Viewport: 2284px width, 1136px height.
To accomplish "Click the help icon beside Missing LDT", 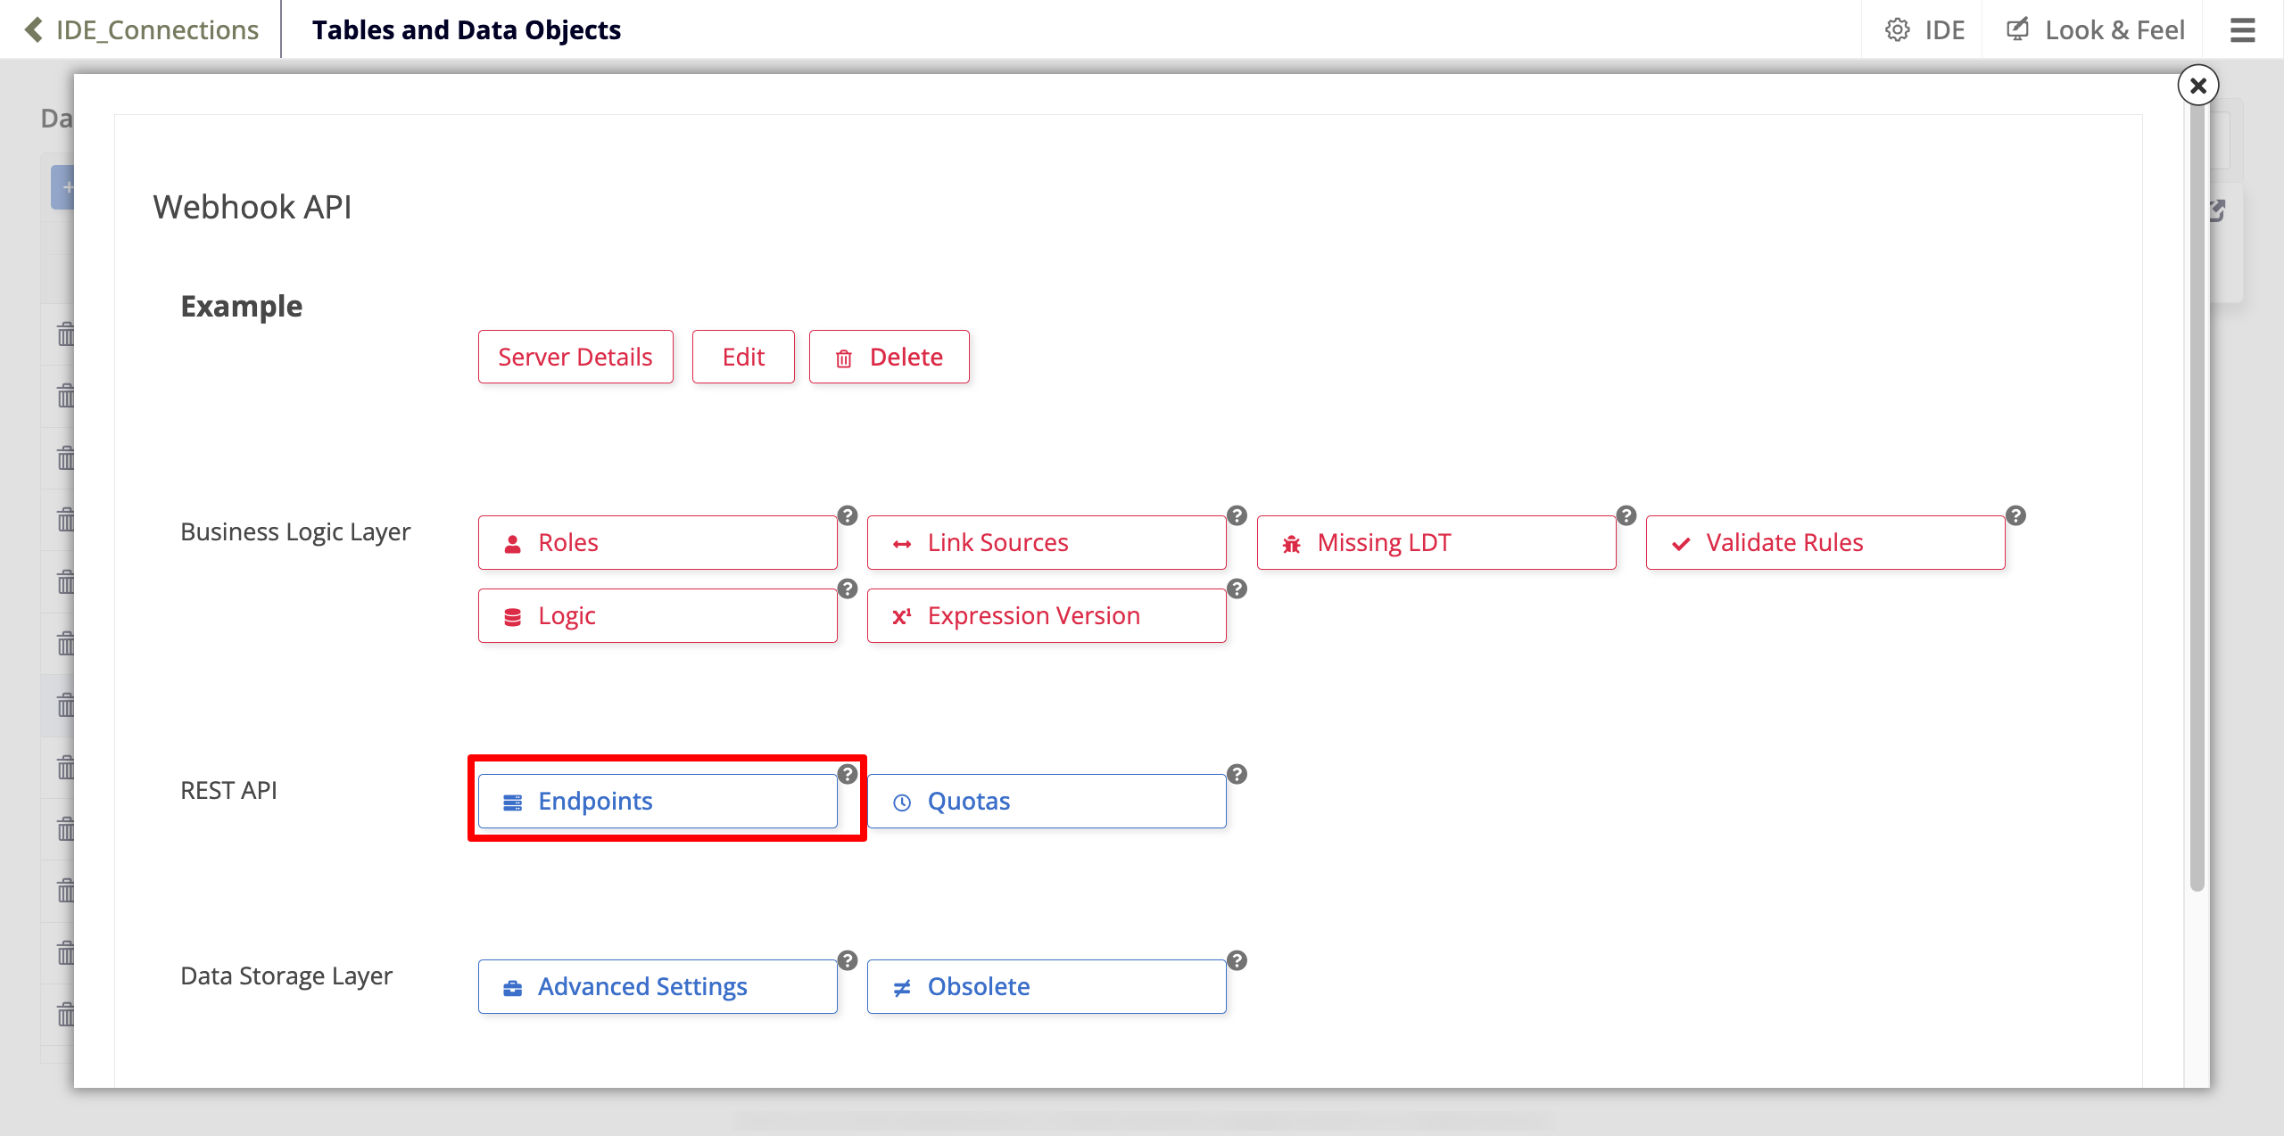I will [1626, 515].
